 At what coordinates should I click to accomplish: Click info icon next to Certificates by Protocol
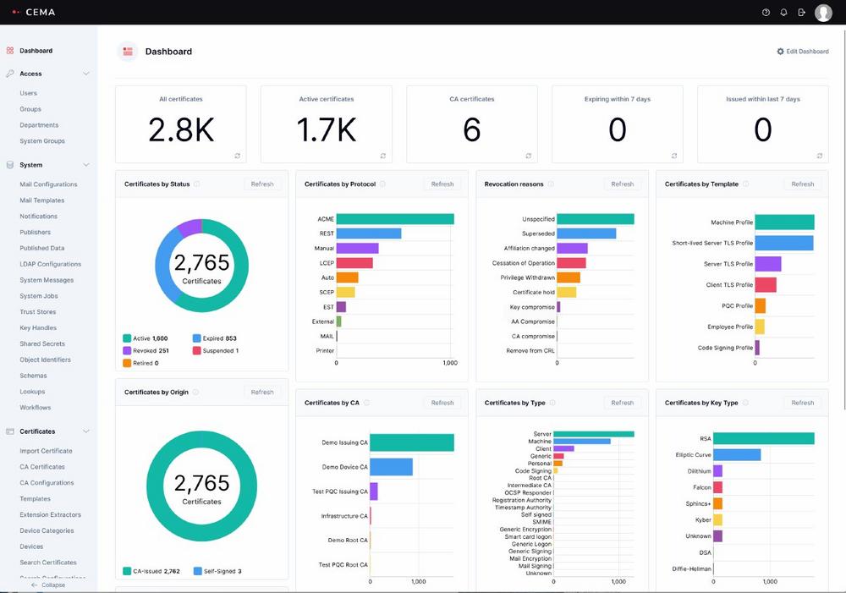(382, 184)
